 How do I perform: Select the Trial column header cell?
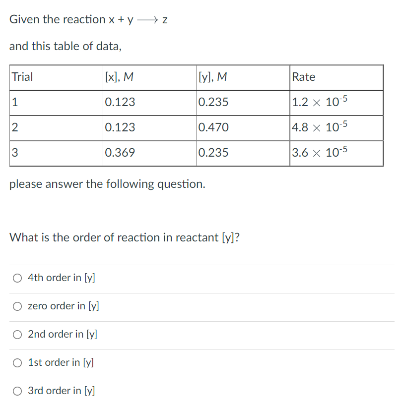coord(21,77)
